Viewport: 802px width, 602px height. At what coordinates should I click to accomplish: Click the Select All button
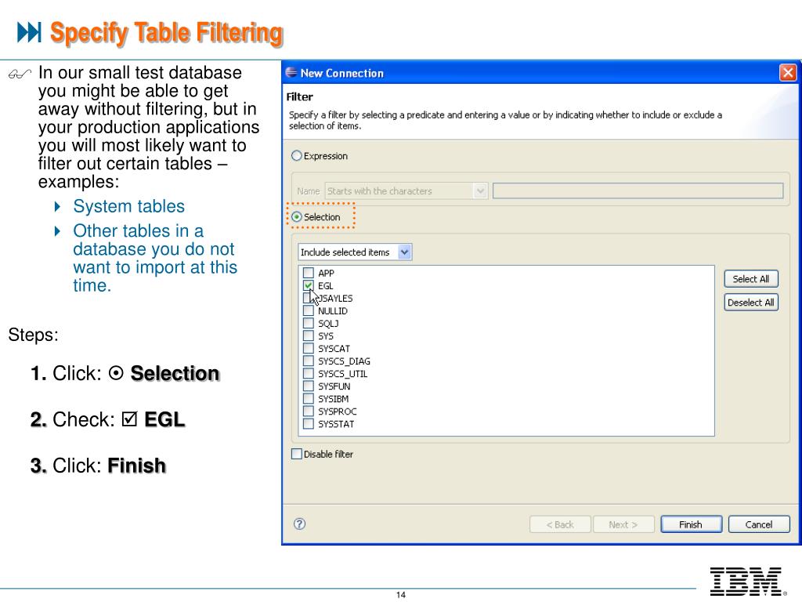pos(750,279)
